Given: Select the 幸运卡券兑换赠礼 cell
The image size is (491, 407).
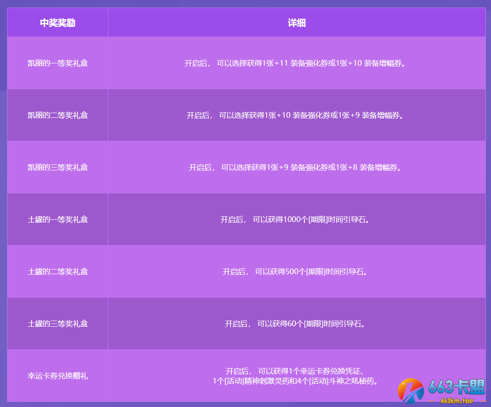Looking at the screenshot, I should (x=58, y=376).
